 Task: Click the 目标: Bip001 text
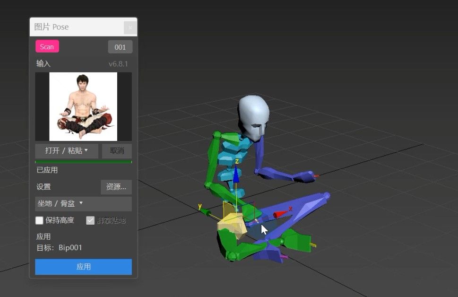click(x=59, y=248)
